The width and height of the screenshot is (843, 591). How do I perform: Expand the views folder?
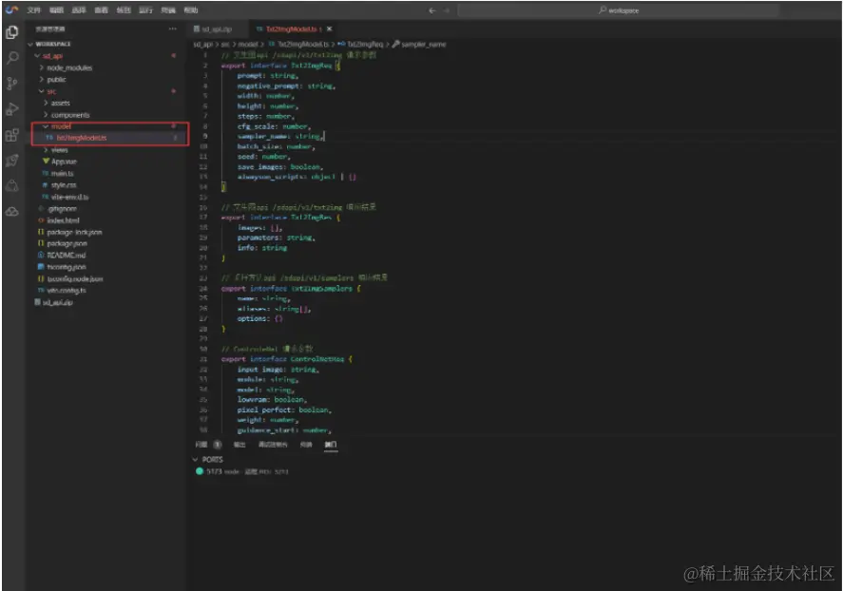coord(46,150)
